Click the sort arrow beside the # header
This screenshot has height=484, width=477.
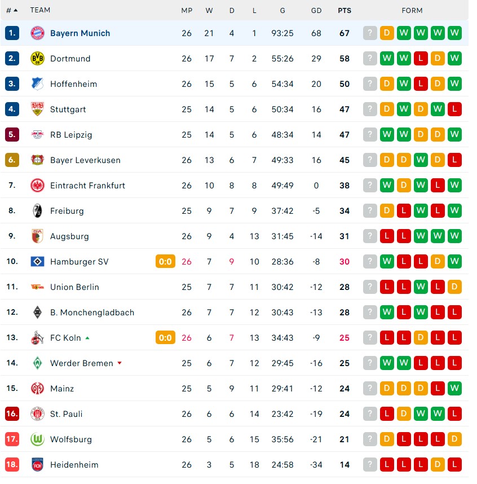[17, 10]
